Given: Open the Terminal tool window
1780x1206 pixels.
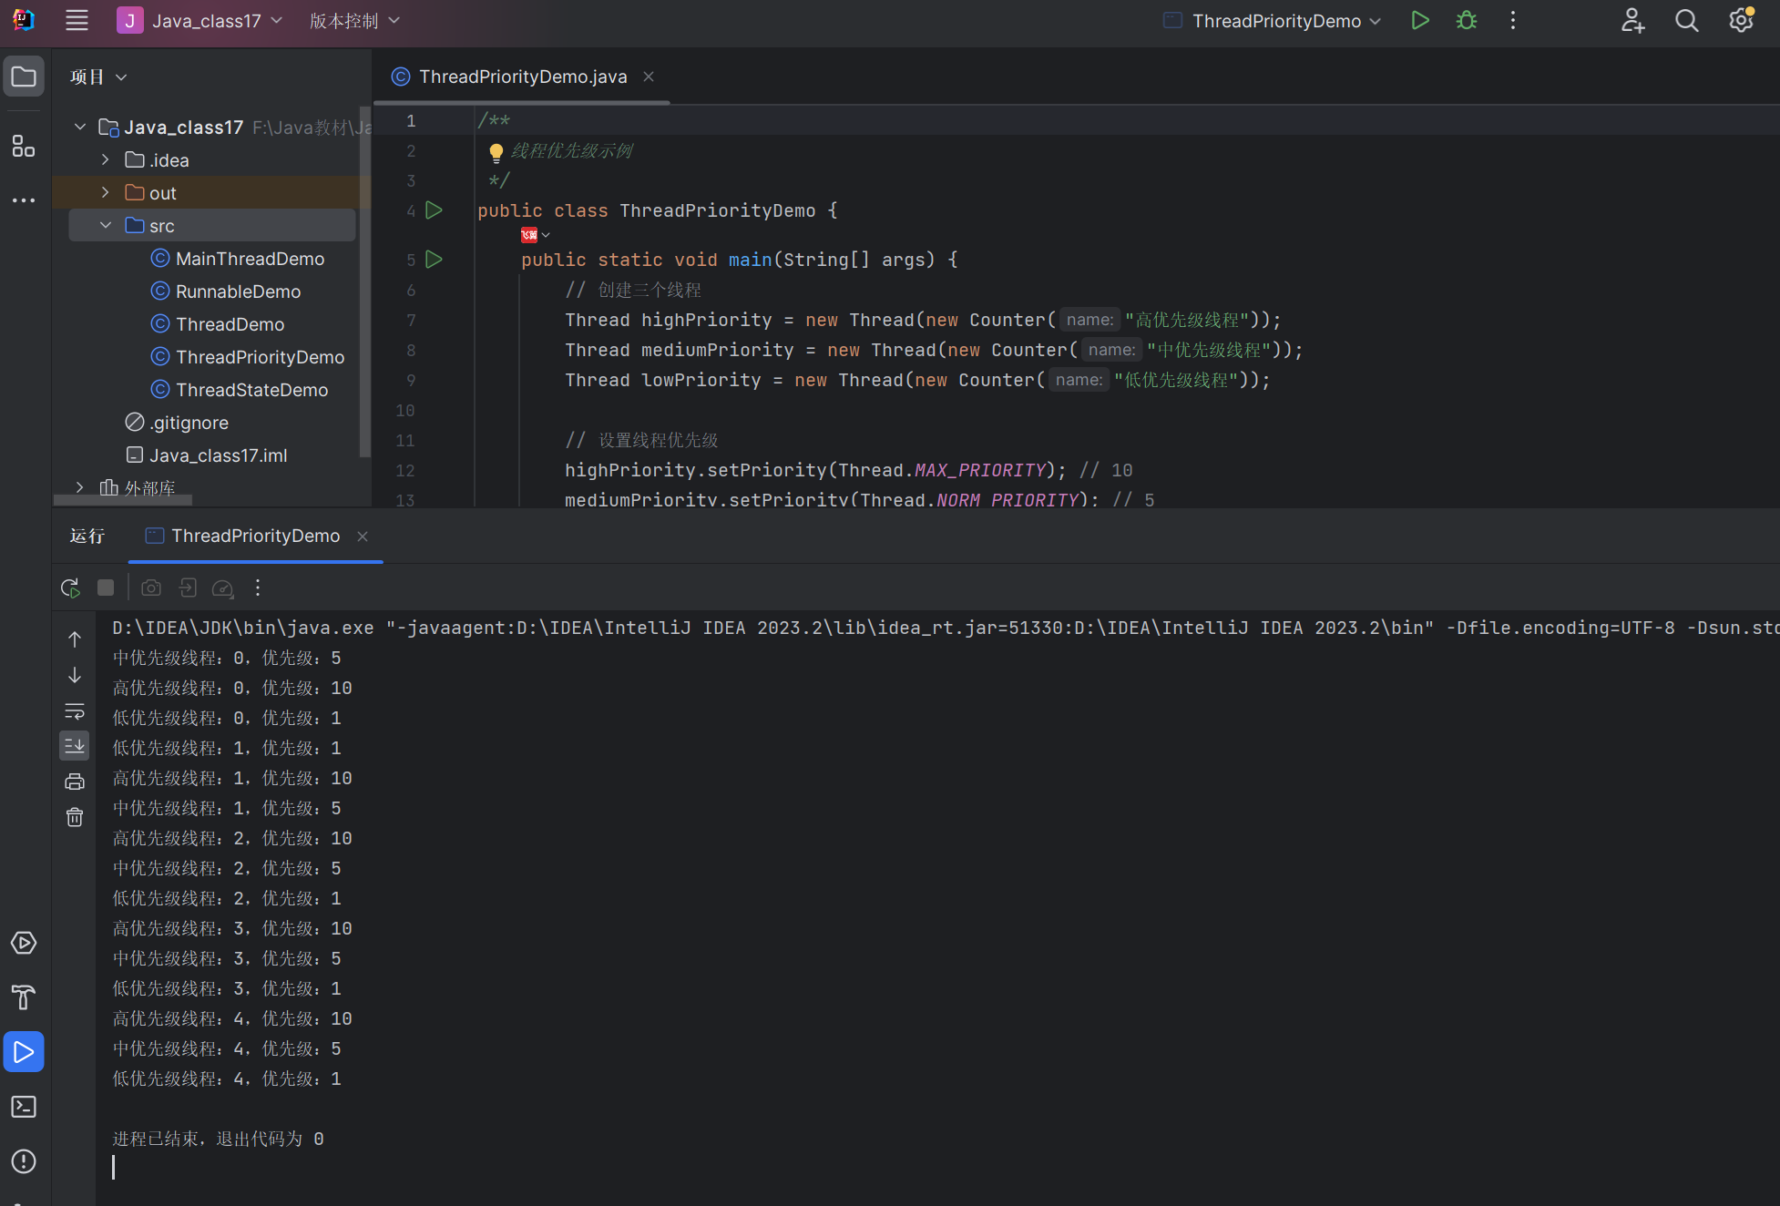Looking at the screenshot, I should tap(24, 1107).
